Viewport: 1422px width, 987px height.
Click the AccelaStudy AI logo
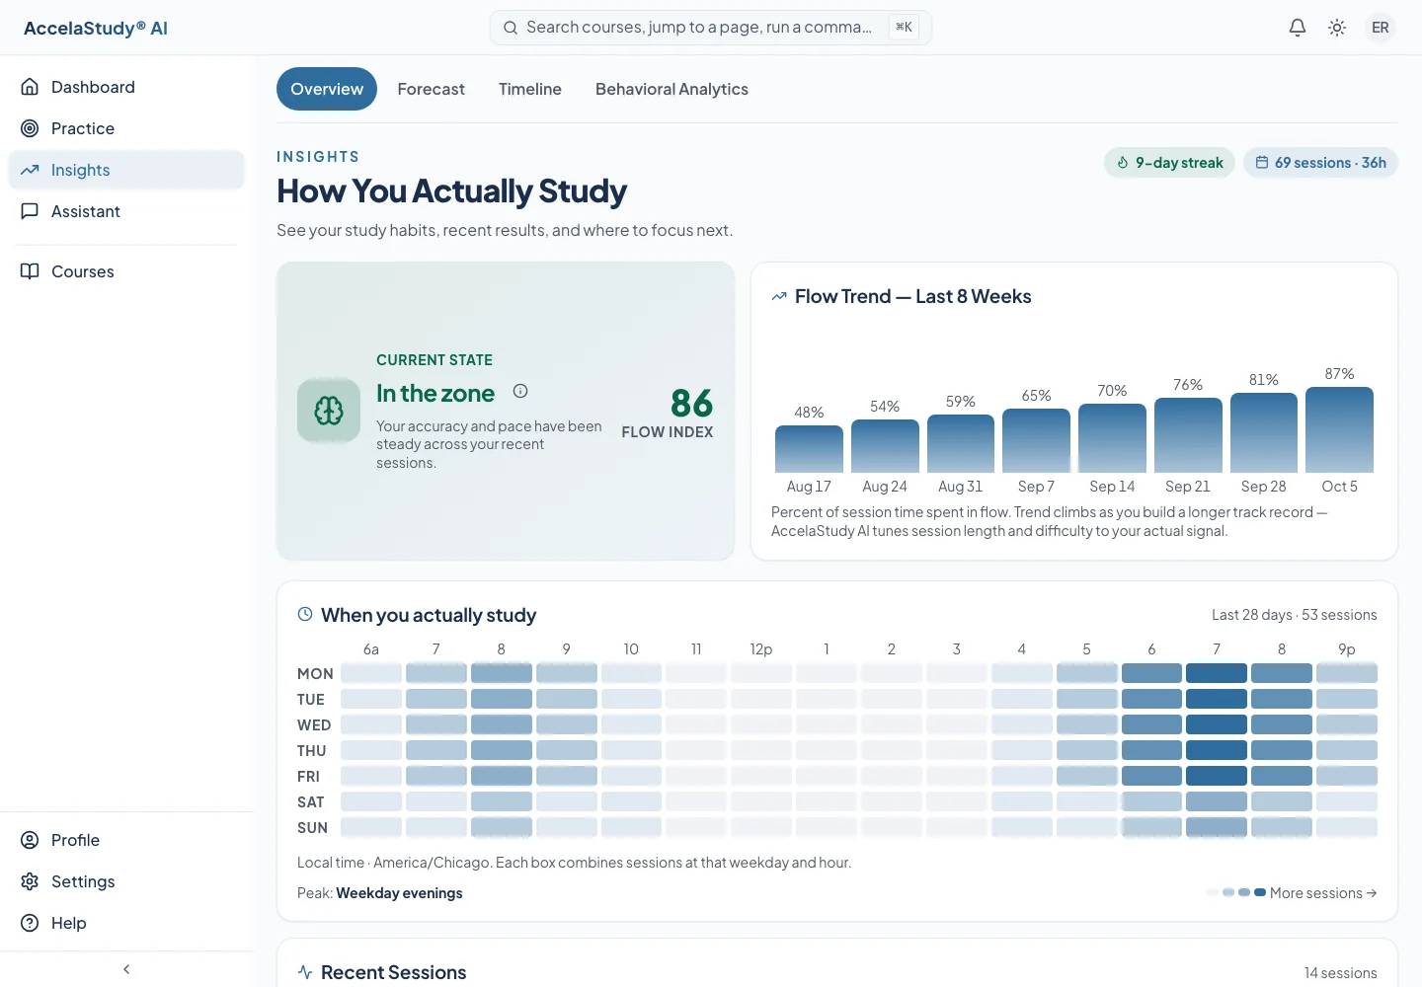point(96,28)
